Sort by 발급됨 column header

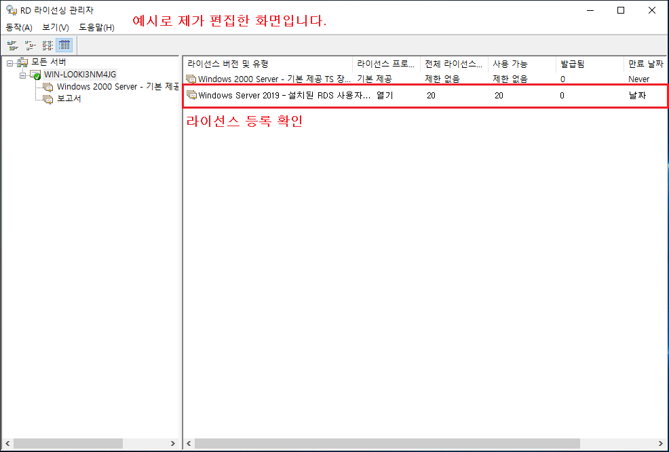pyautogui.click(x=590, y=64)
